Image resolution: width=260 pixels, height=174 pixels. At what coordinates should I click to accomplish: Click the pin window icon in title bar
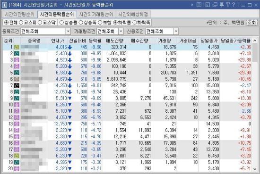(x=222, y=5)
